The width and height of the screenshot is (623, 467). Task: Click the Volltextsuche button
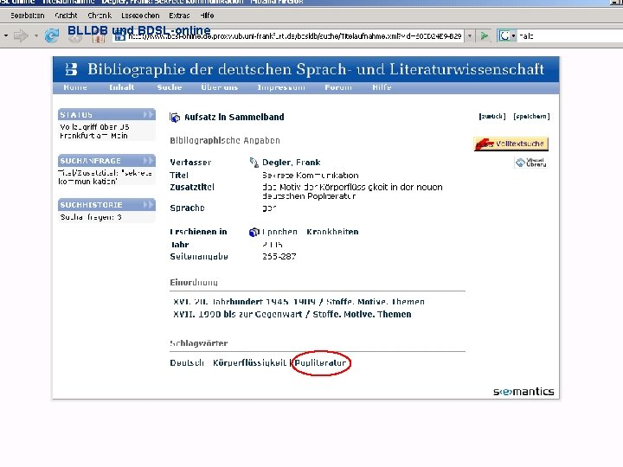(511, 144)
